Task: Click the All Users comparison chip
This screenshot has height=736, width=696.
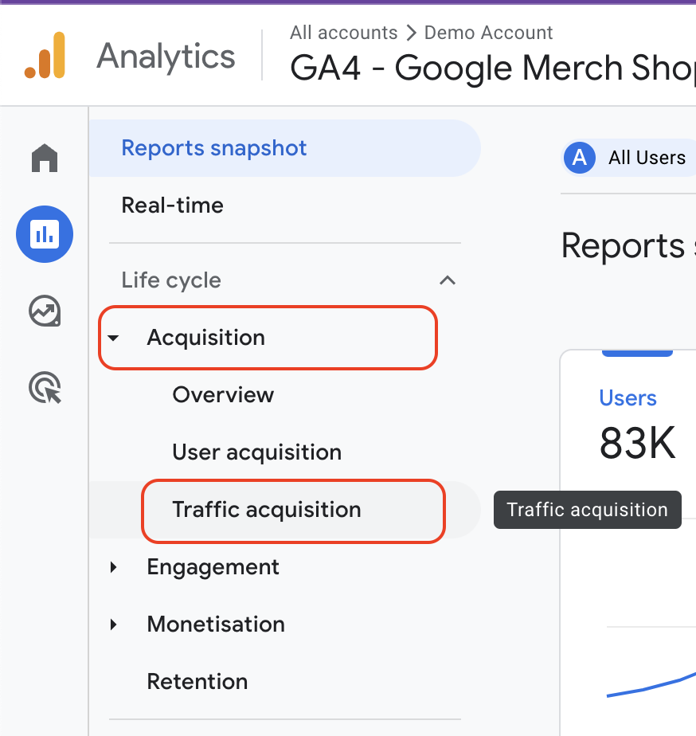Action: (629, 158)
